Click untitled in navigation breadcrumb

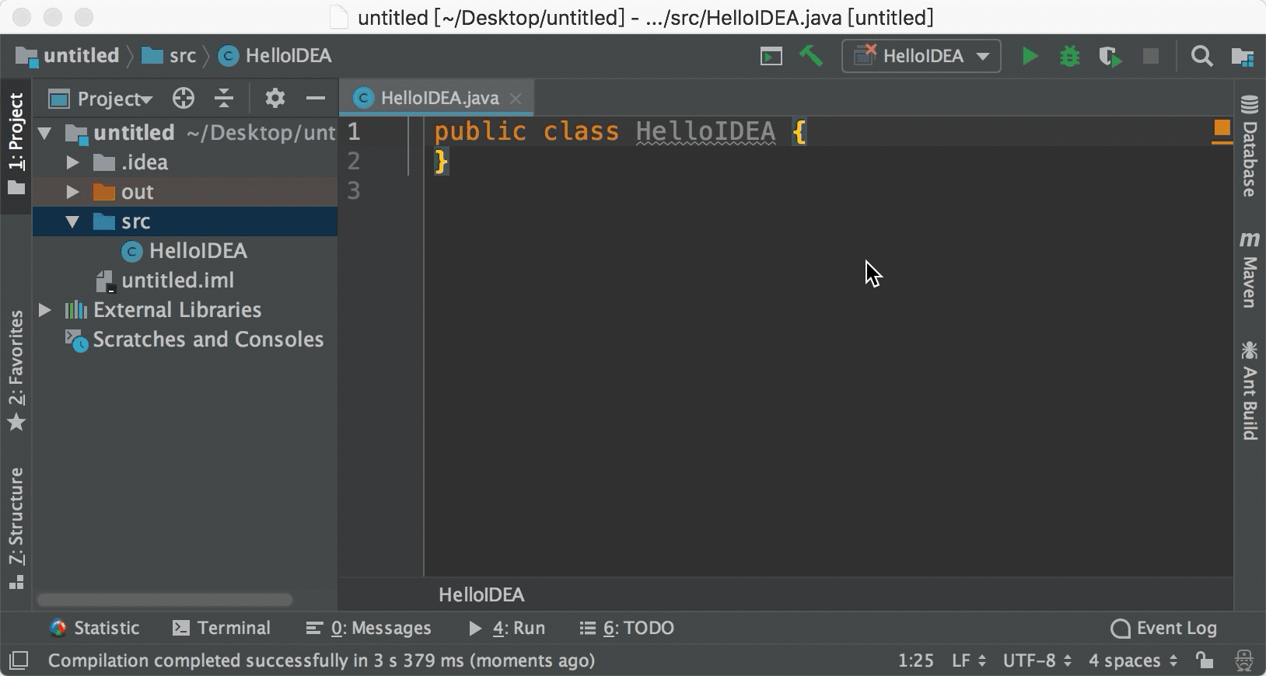[68, 56]
